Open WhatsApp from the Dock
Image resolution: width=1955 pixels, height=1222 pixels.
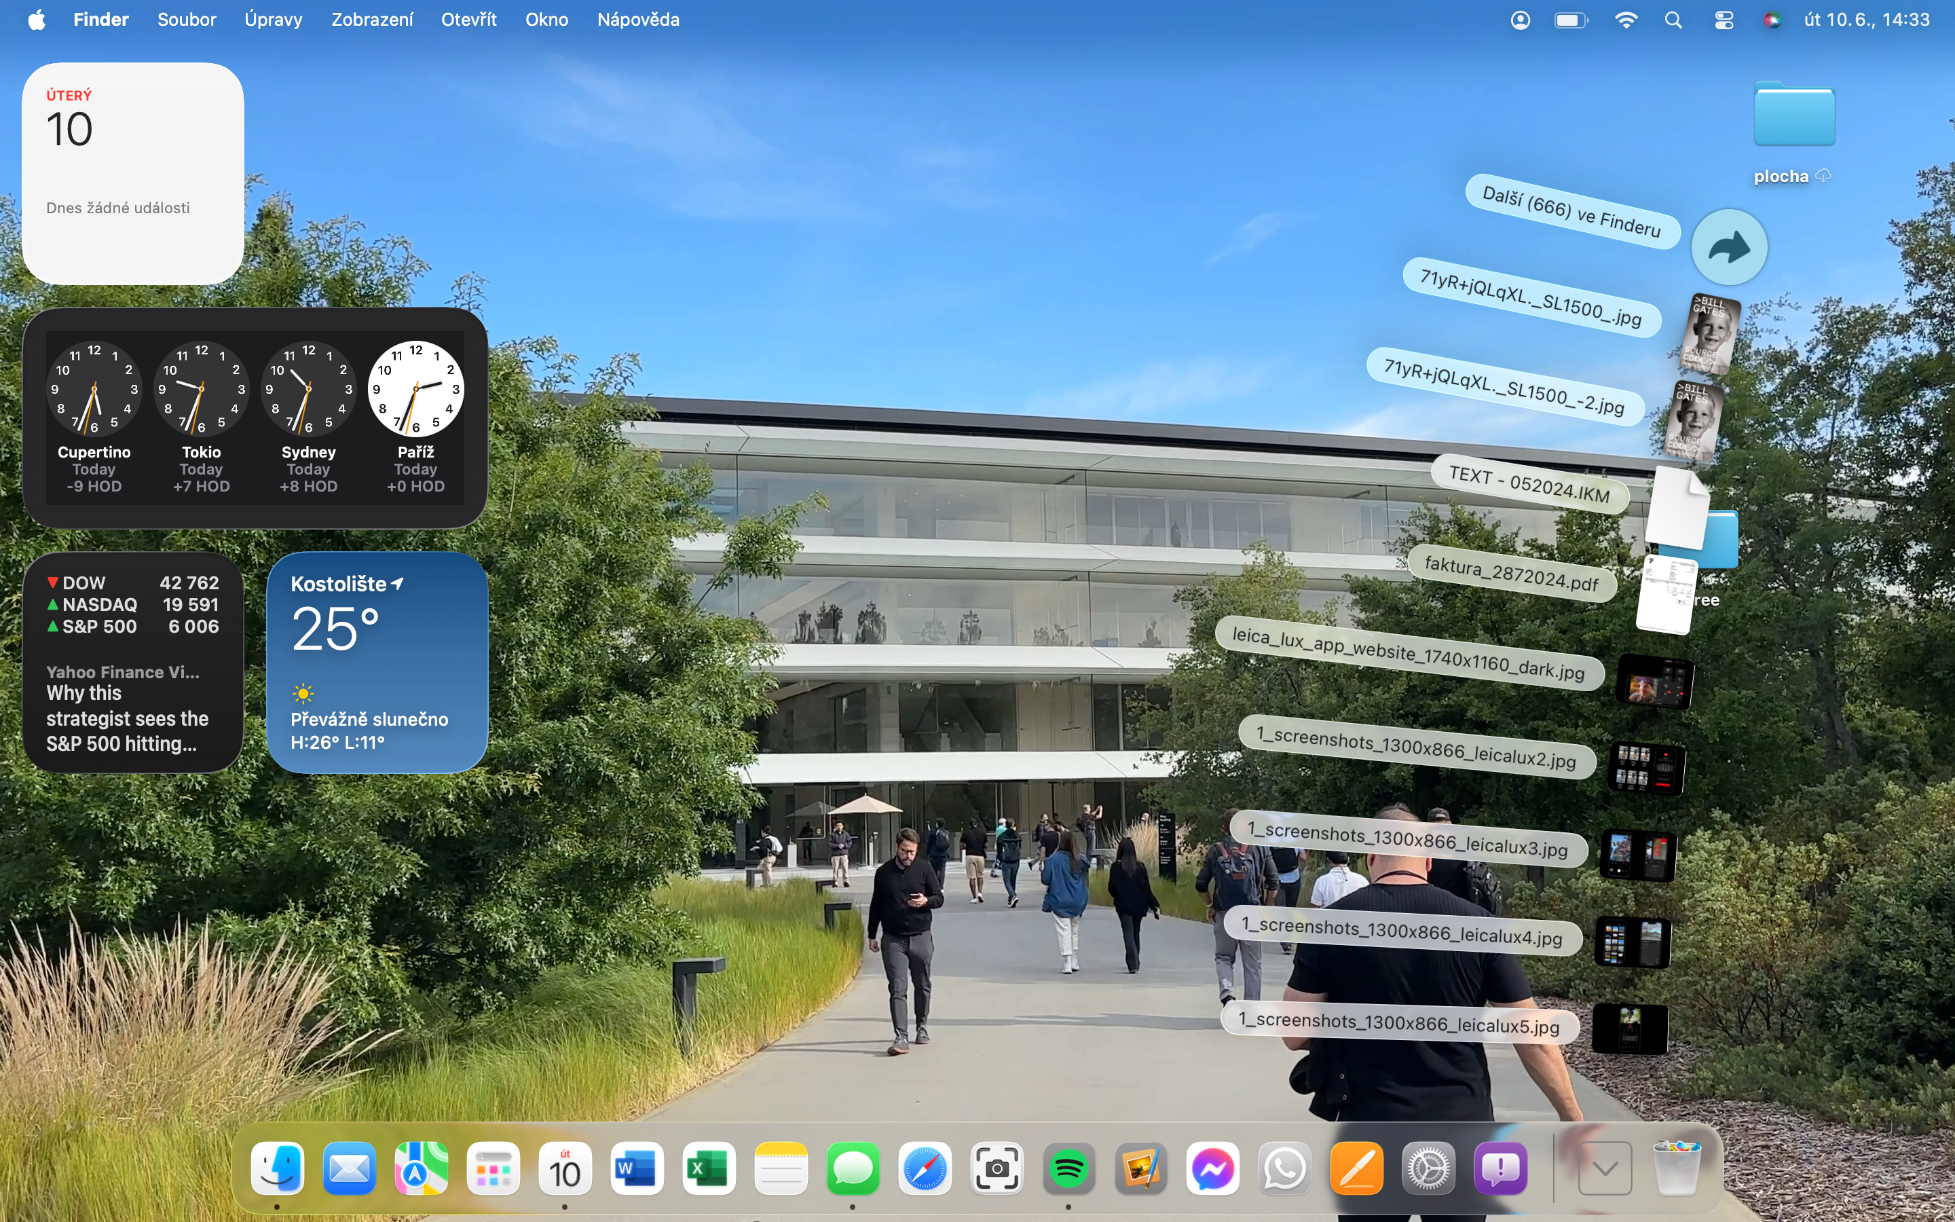[1284, 1168]
